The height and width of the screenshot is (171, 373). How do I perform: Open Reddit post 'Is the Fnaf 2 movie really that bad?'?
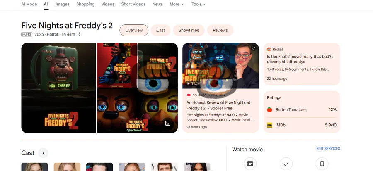(x=300, y=59)
